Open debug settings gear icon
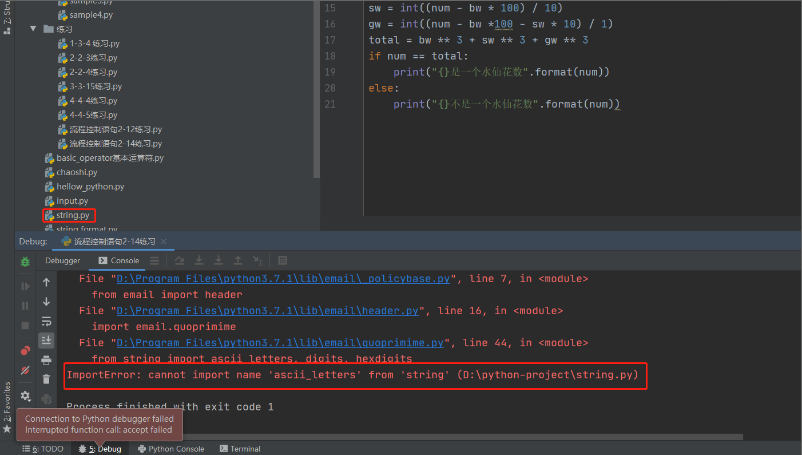Screen dimensions: 802x455 coord(25,395)
